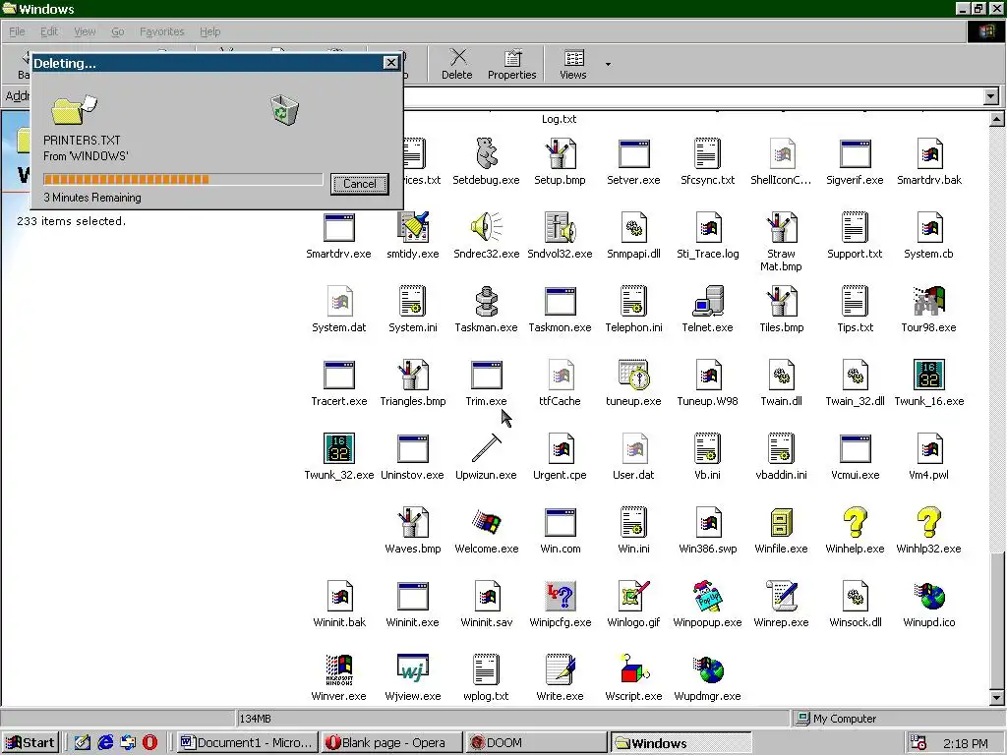Select the Wscript.exe icon

click(x=634, y=670)
